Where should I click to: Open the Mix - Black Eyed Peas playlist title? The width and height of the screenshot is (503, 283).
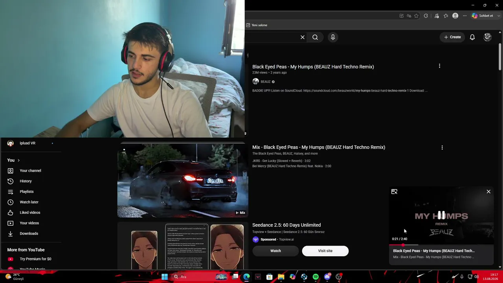(x=319, y=147)
